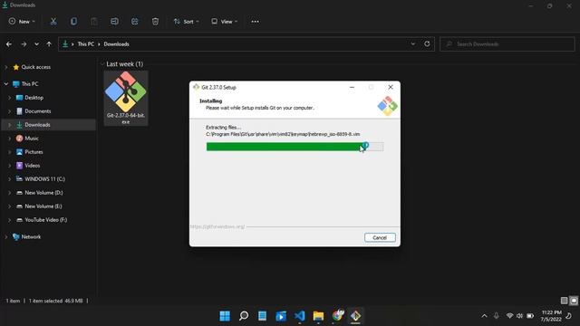Switch to details view layout
The image size is (580, 326).
[564, 301]
